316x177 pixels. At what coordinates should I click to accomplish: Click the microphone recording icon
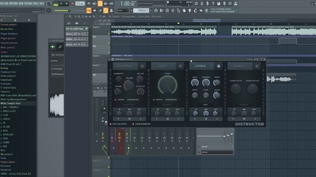[x=207, y=3]
